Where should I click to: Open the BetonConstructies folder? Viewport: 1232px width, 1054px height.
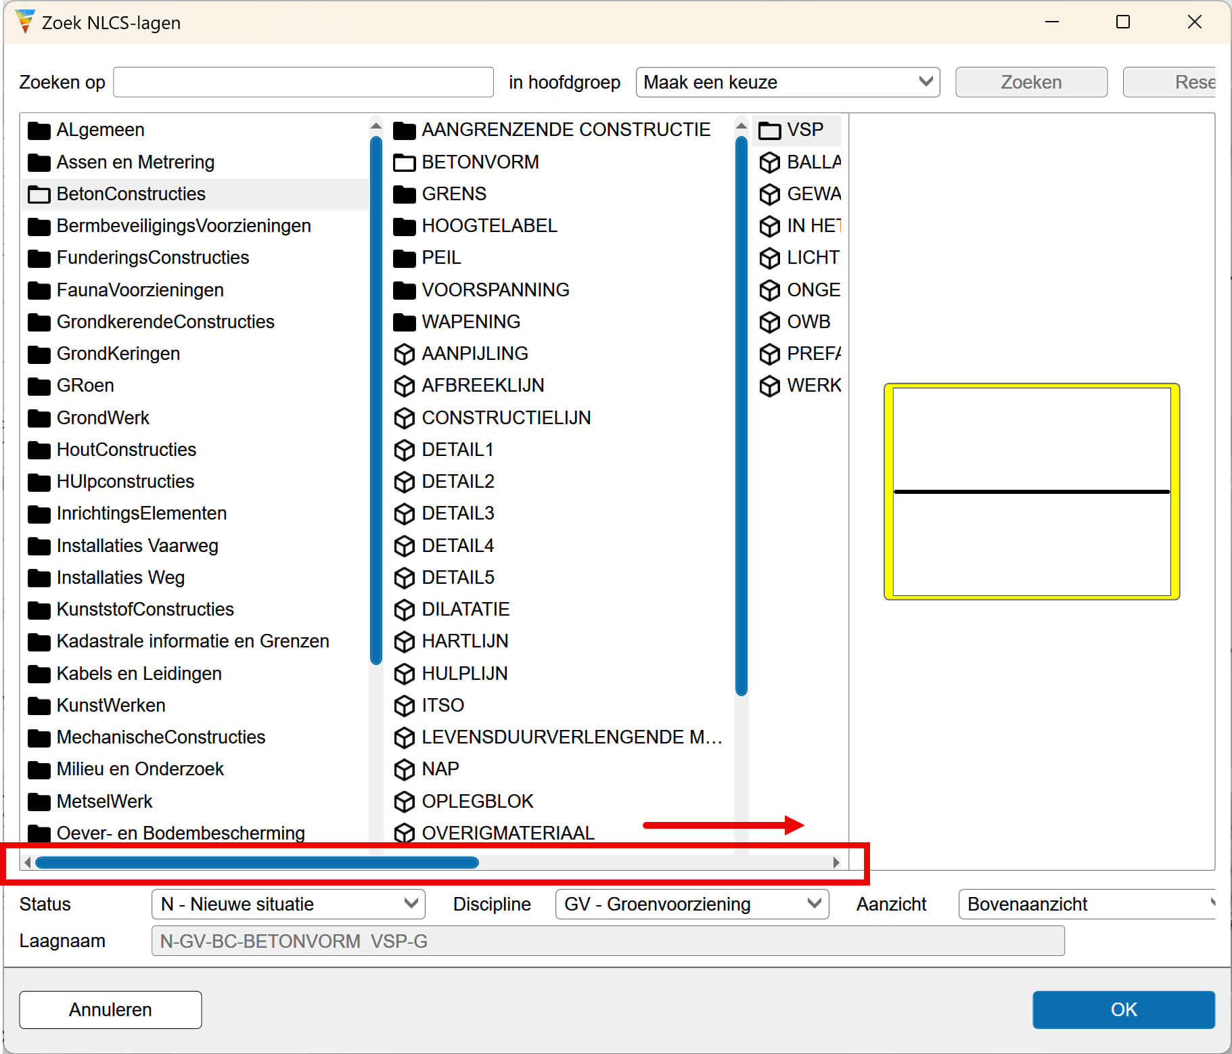click(x=131, y=194)
